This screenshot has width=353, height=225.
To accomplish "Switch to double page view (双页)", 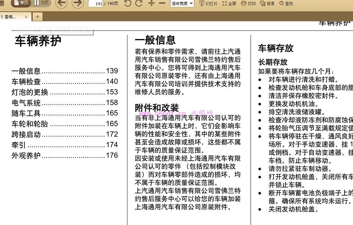I will point(42,3).
